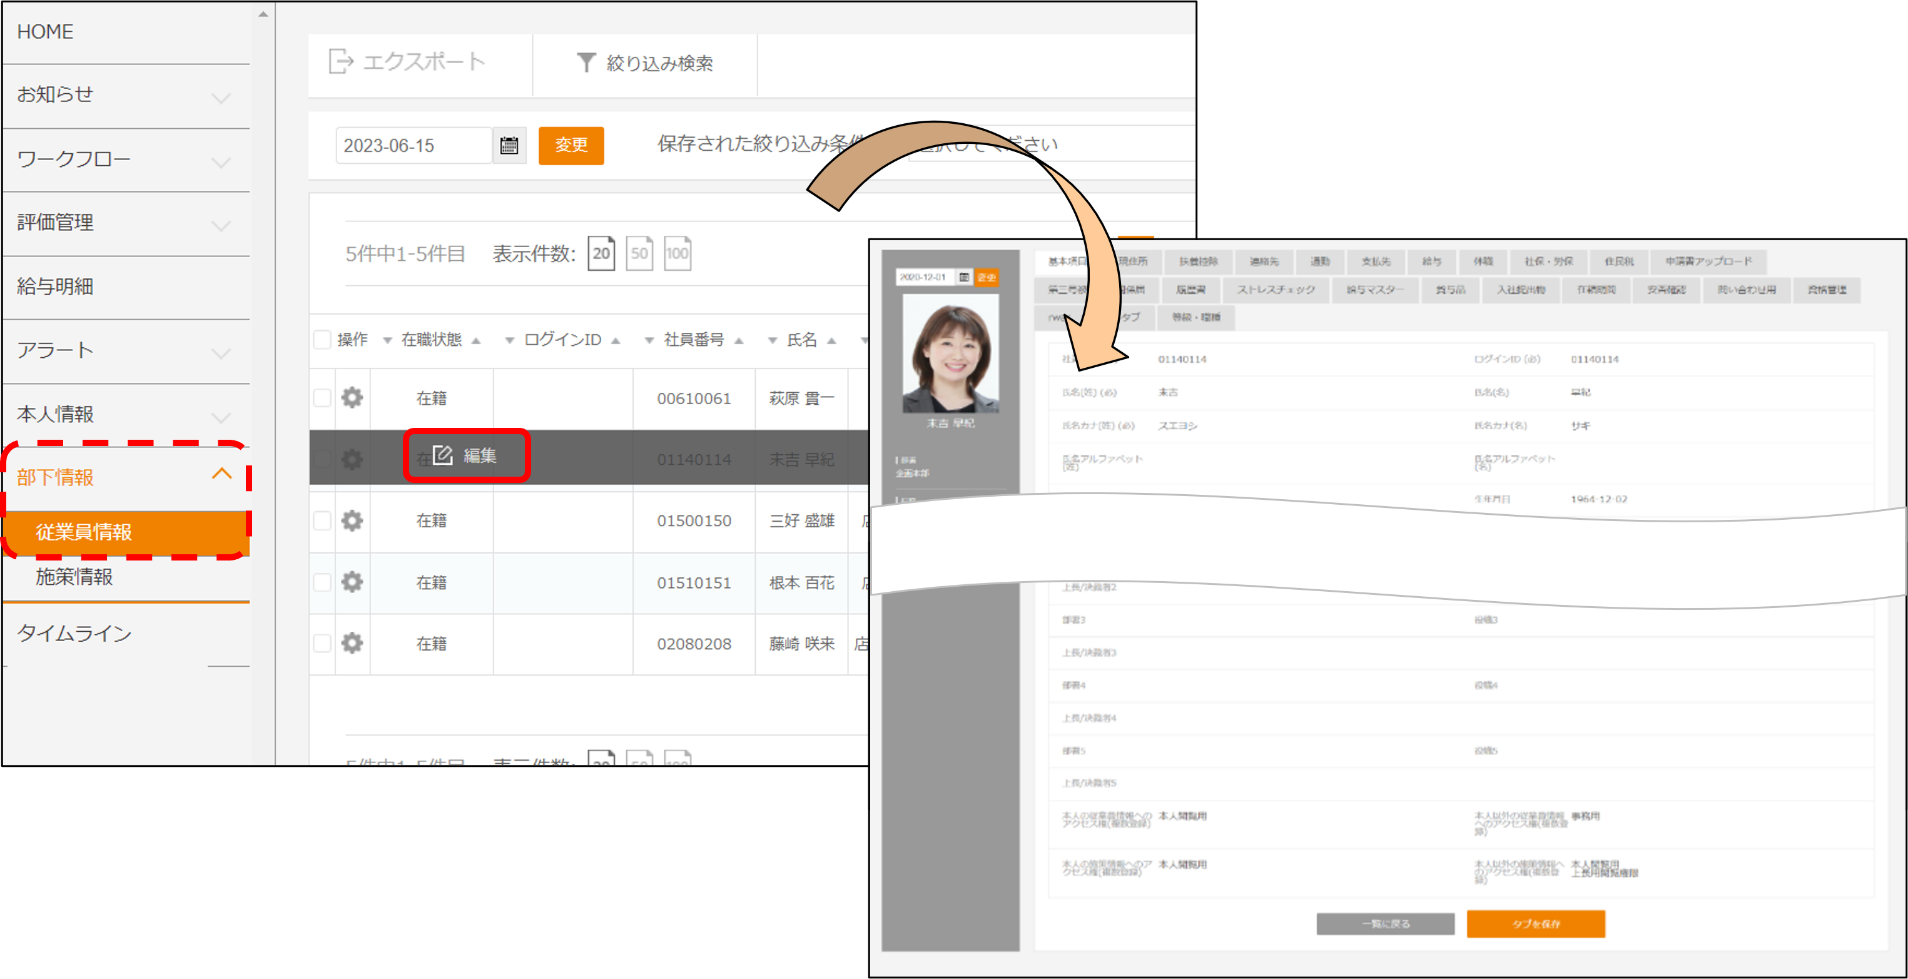Open 施策情報 in the sidebar
1908x979 pixels.
(x=74, y=577)
